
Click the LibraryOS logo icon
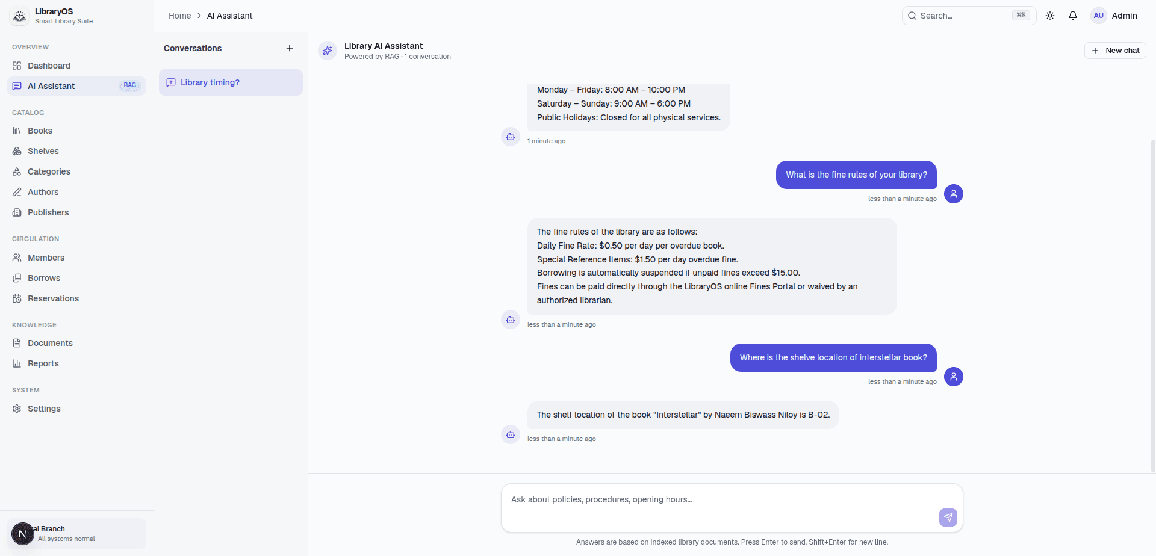(x=19, y=16)
